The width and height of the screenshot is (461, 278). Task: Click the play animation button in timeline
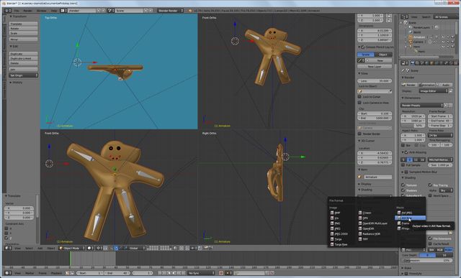[x=174, y=273]
